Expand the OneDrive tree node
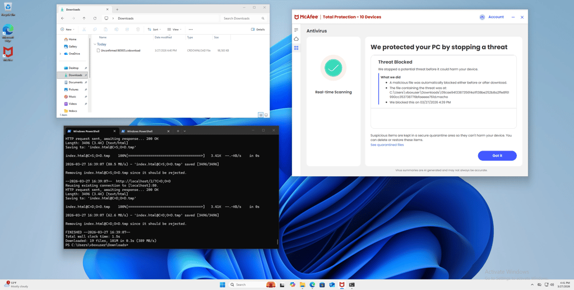The image size is (574, 290). [61, 54]
